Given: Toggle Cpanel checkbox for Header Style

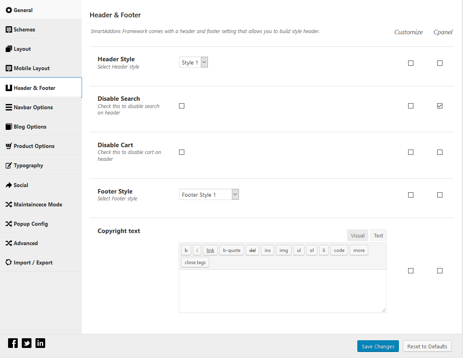Looking at the screenshot, I should pyautogui.click(x=440, y=63).
